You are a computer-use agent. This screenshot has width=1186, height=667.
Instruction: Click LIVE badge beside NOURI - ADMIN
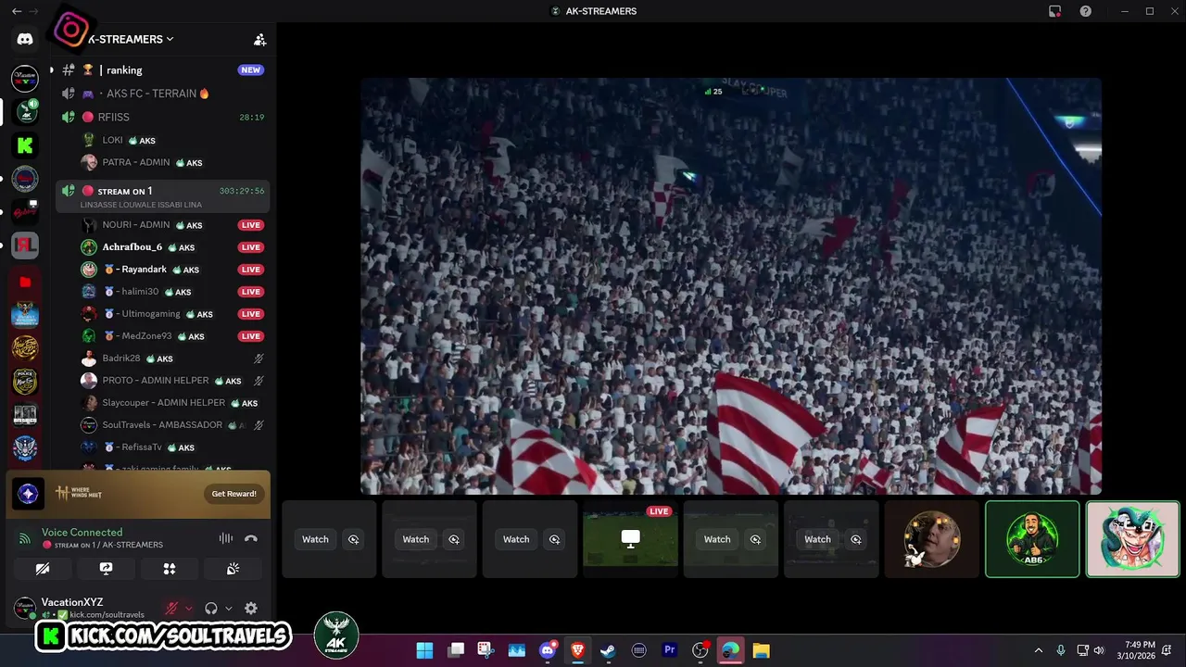[x=250, y=225]
